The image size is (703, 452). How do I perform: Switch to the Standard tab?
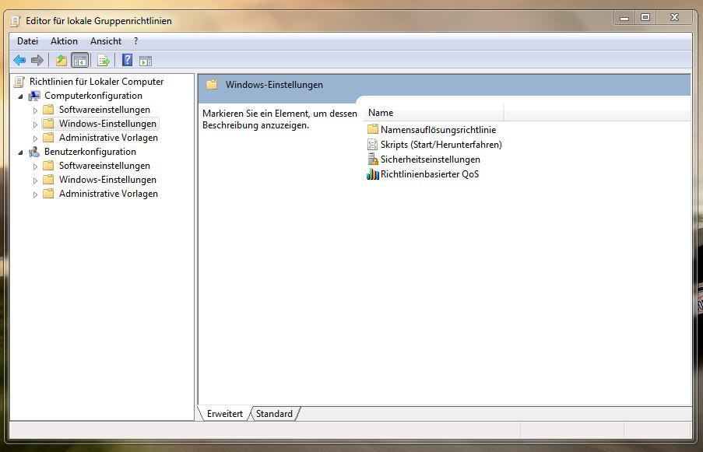pos(274,413)
